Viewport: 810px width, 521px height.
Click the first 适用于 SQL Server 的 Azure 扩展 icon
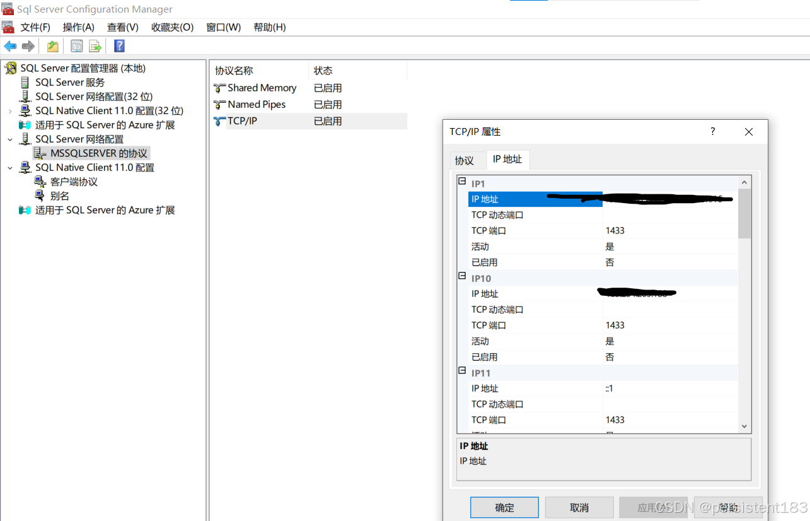point(25,125)
